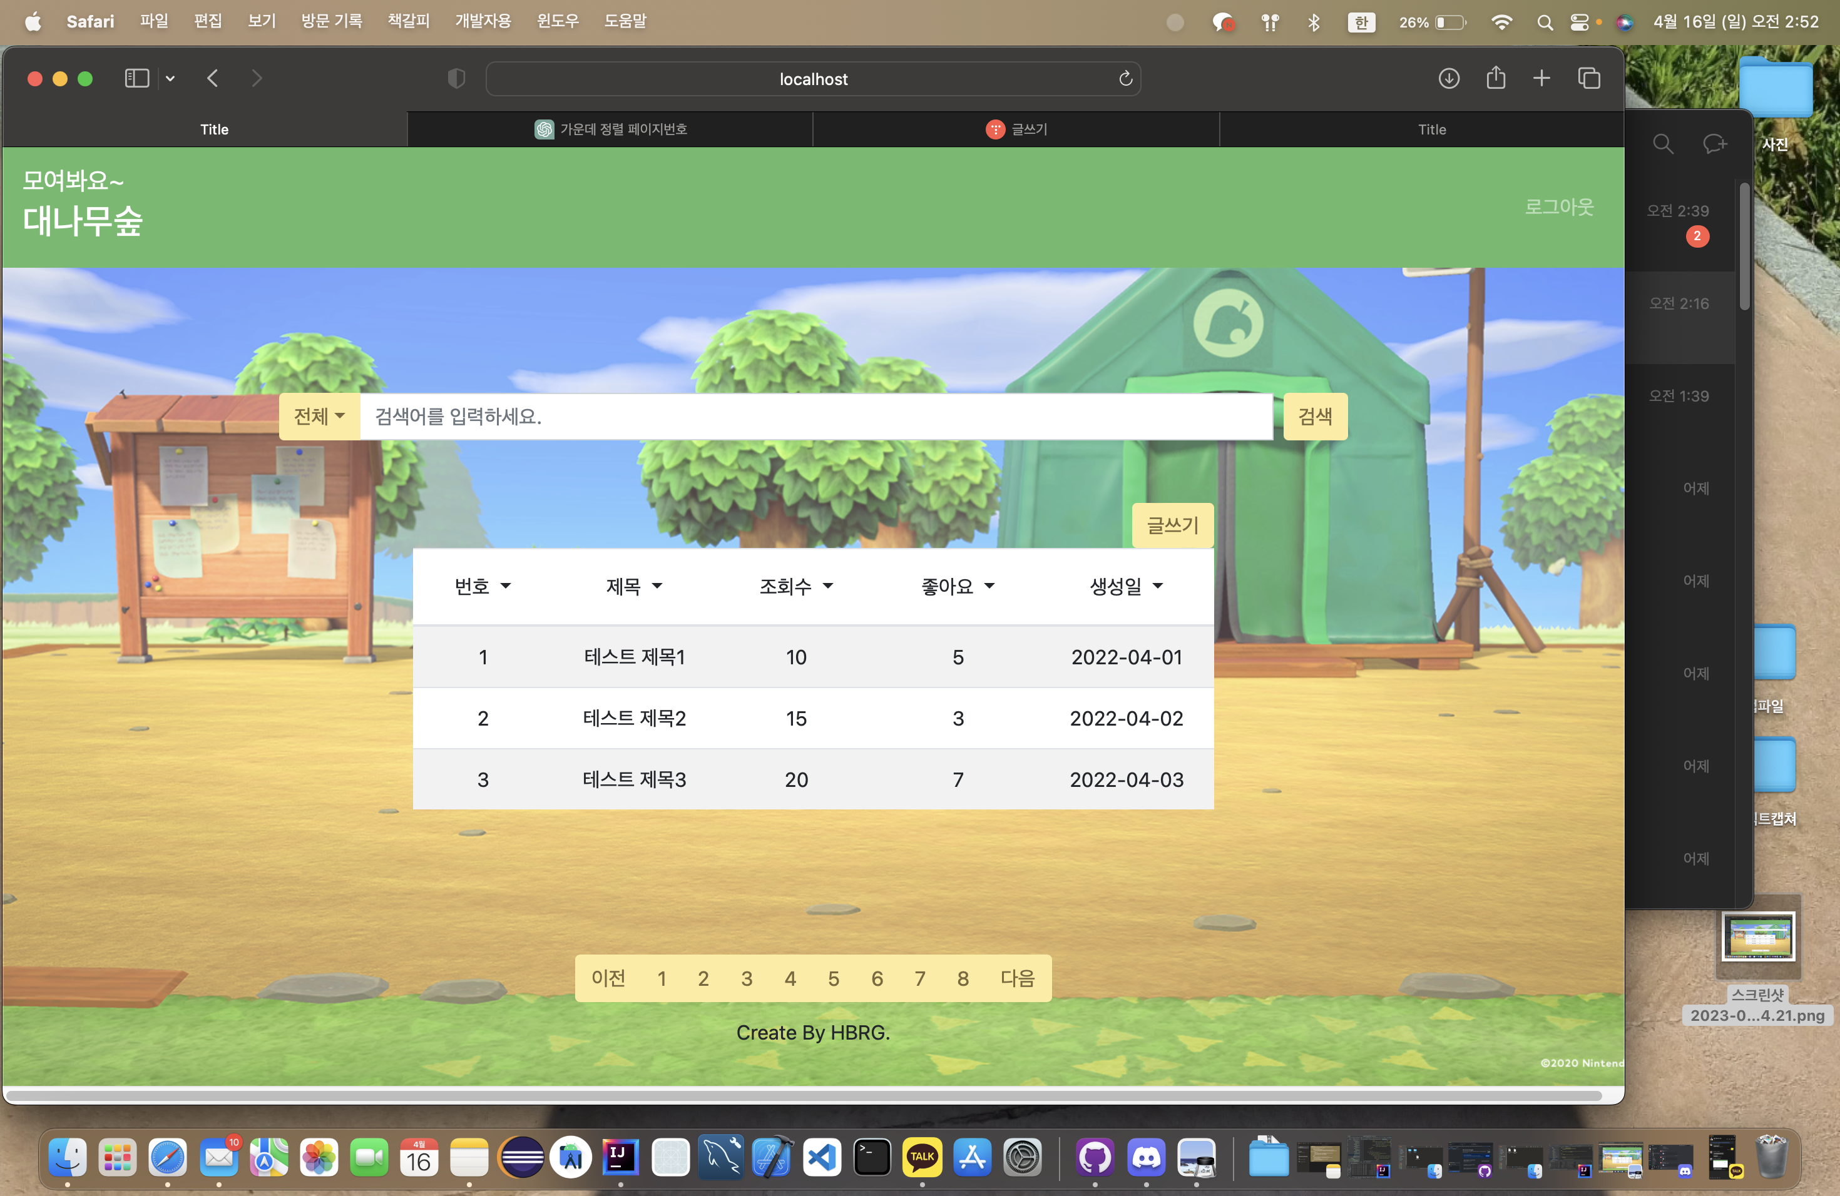Open the Share button in Safari

1495,78
